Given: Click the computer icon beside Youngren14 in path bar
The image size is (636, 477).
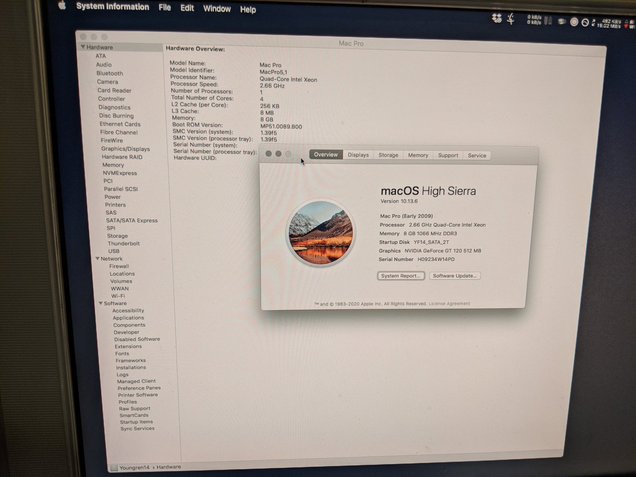Looking at the screenshot, I should click(x=114, y=468).
